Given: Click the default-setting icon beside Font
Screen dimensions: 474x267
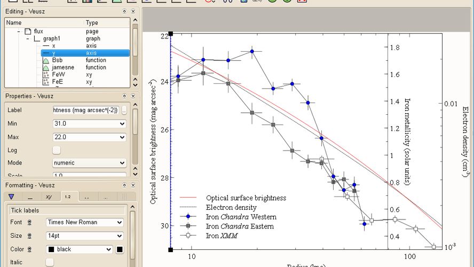Looking at the screenshot, I should pyautogui.click(x=30, y=222).
